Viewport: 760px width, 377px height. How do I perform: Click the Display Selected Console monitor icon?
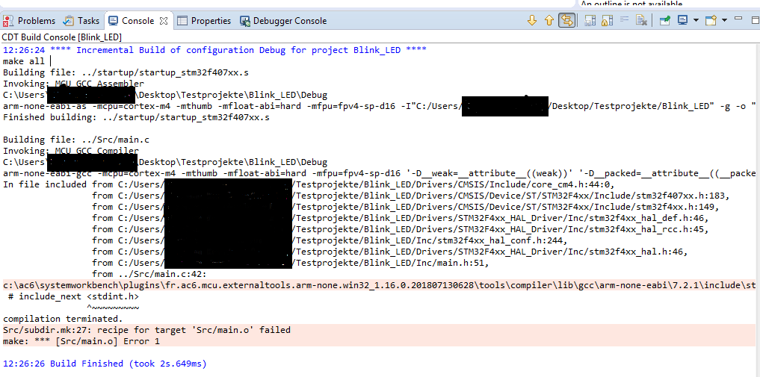(683, 20)
